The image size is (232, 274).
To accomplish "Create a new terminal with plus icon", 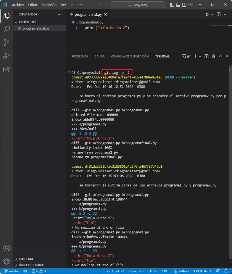I will pos(195,56).
